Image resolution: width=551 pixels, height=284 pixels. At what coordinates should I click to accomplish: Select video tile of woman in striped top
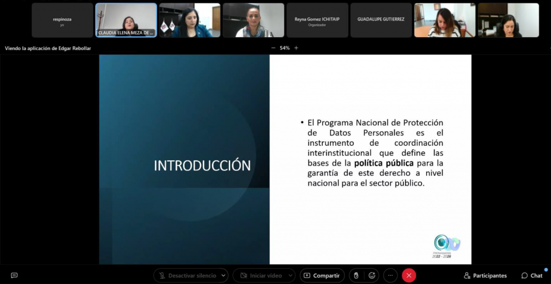click(x=444, y=20)
